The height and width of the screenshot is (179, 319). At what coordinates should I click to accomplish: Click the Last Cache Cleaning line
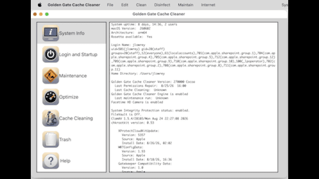point(140,90)
